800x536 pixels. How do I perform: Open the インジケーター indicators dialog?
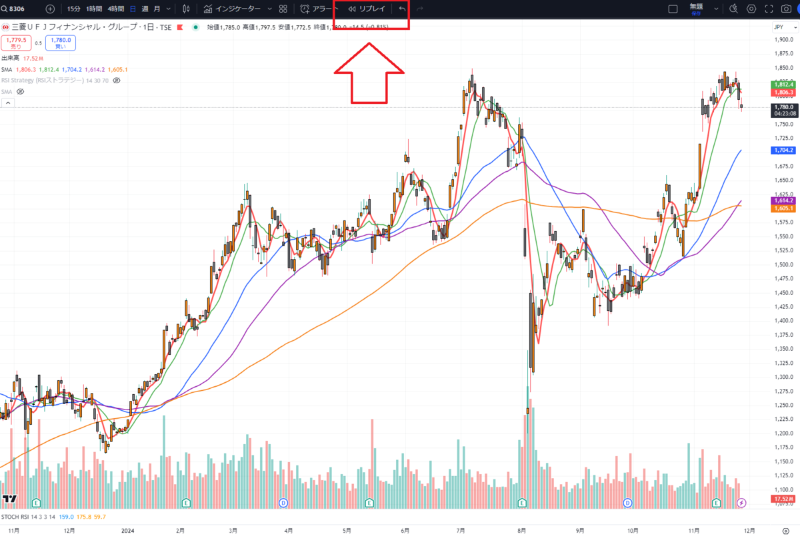232,9
